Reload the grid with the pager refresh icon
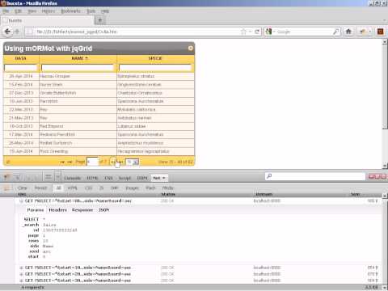388x291 pixels. [x=8, y=162]
